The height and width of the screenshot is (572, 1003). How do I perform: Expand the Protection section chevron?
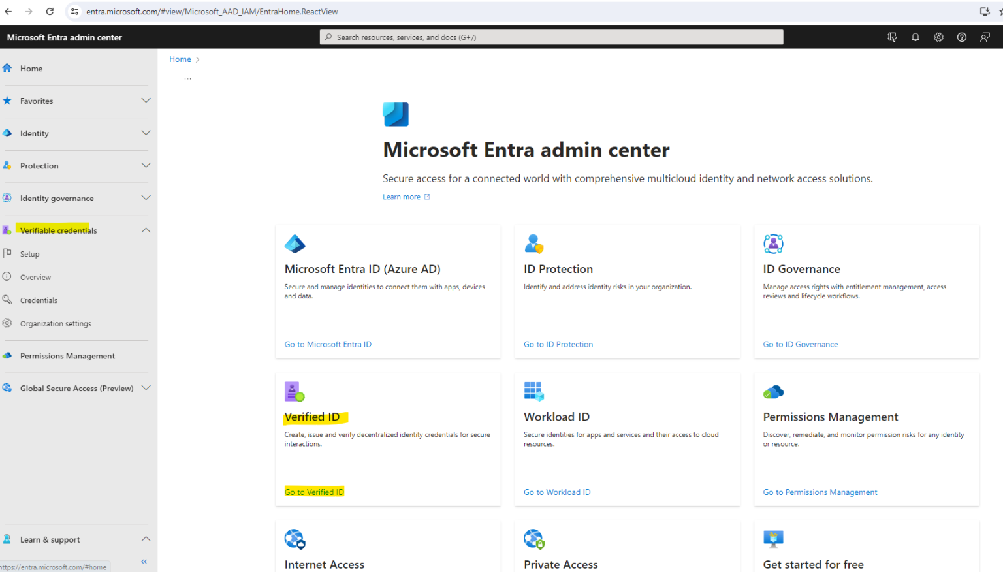146,165
